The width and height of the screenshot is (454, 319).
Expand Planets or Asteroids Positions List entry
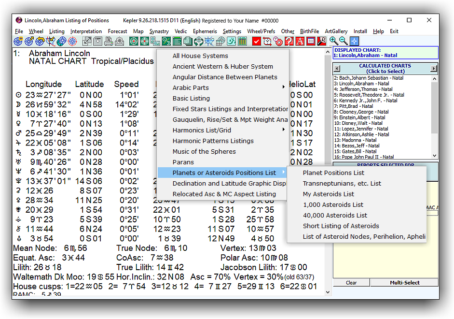click(x=223, y=173)
